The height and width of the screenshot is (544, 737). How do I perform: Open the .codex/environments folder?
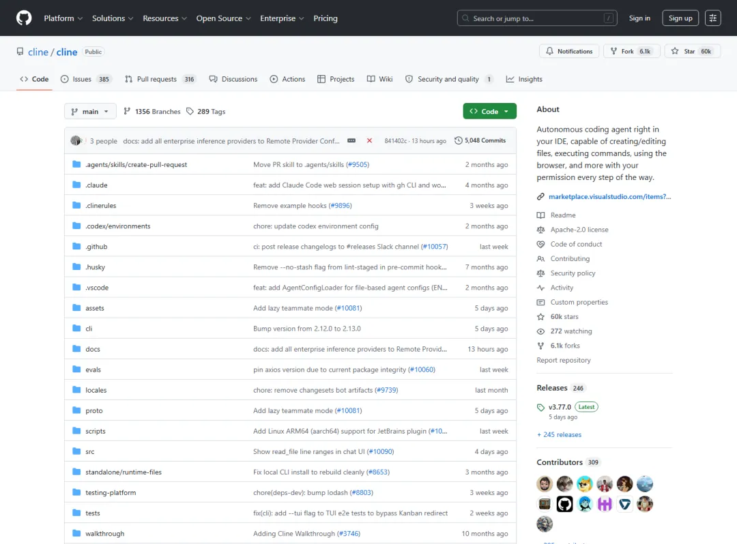tap(118, 226)
